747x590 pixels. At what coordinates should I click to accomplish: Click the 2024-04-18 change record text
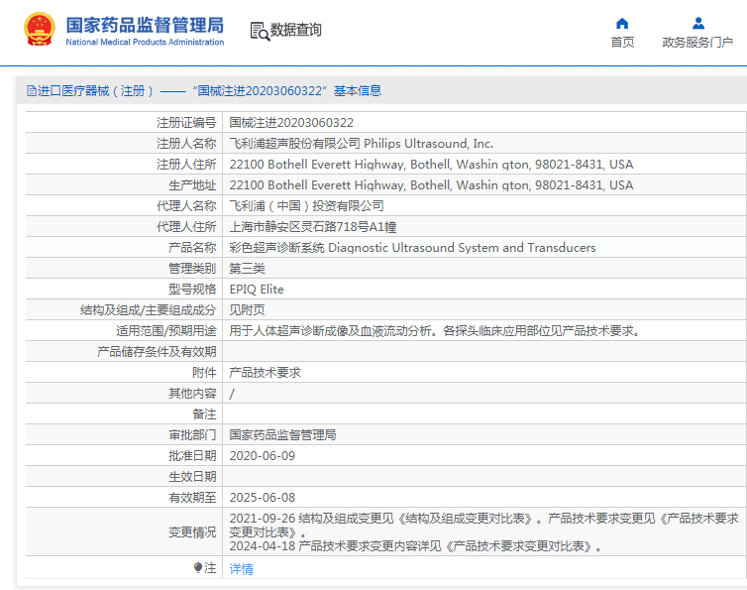(415, 546)
